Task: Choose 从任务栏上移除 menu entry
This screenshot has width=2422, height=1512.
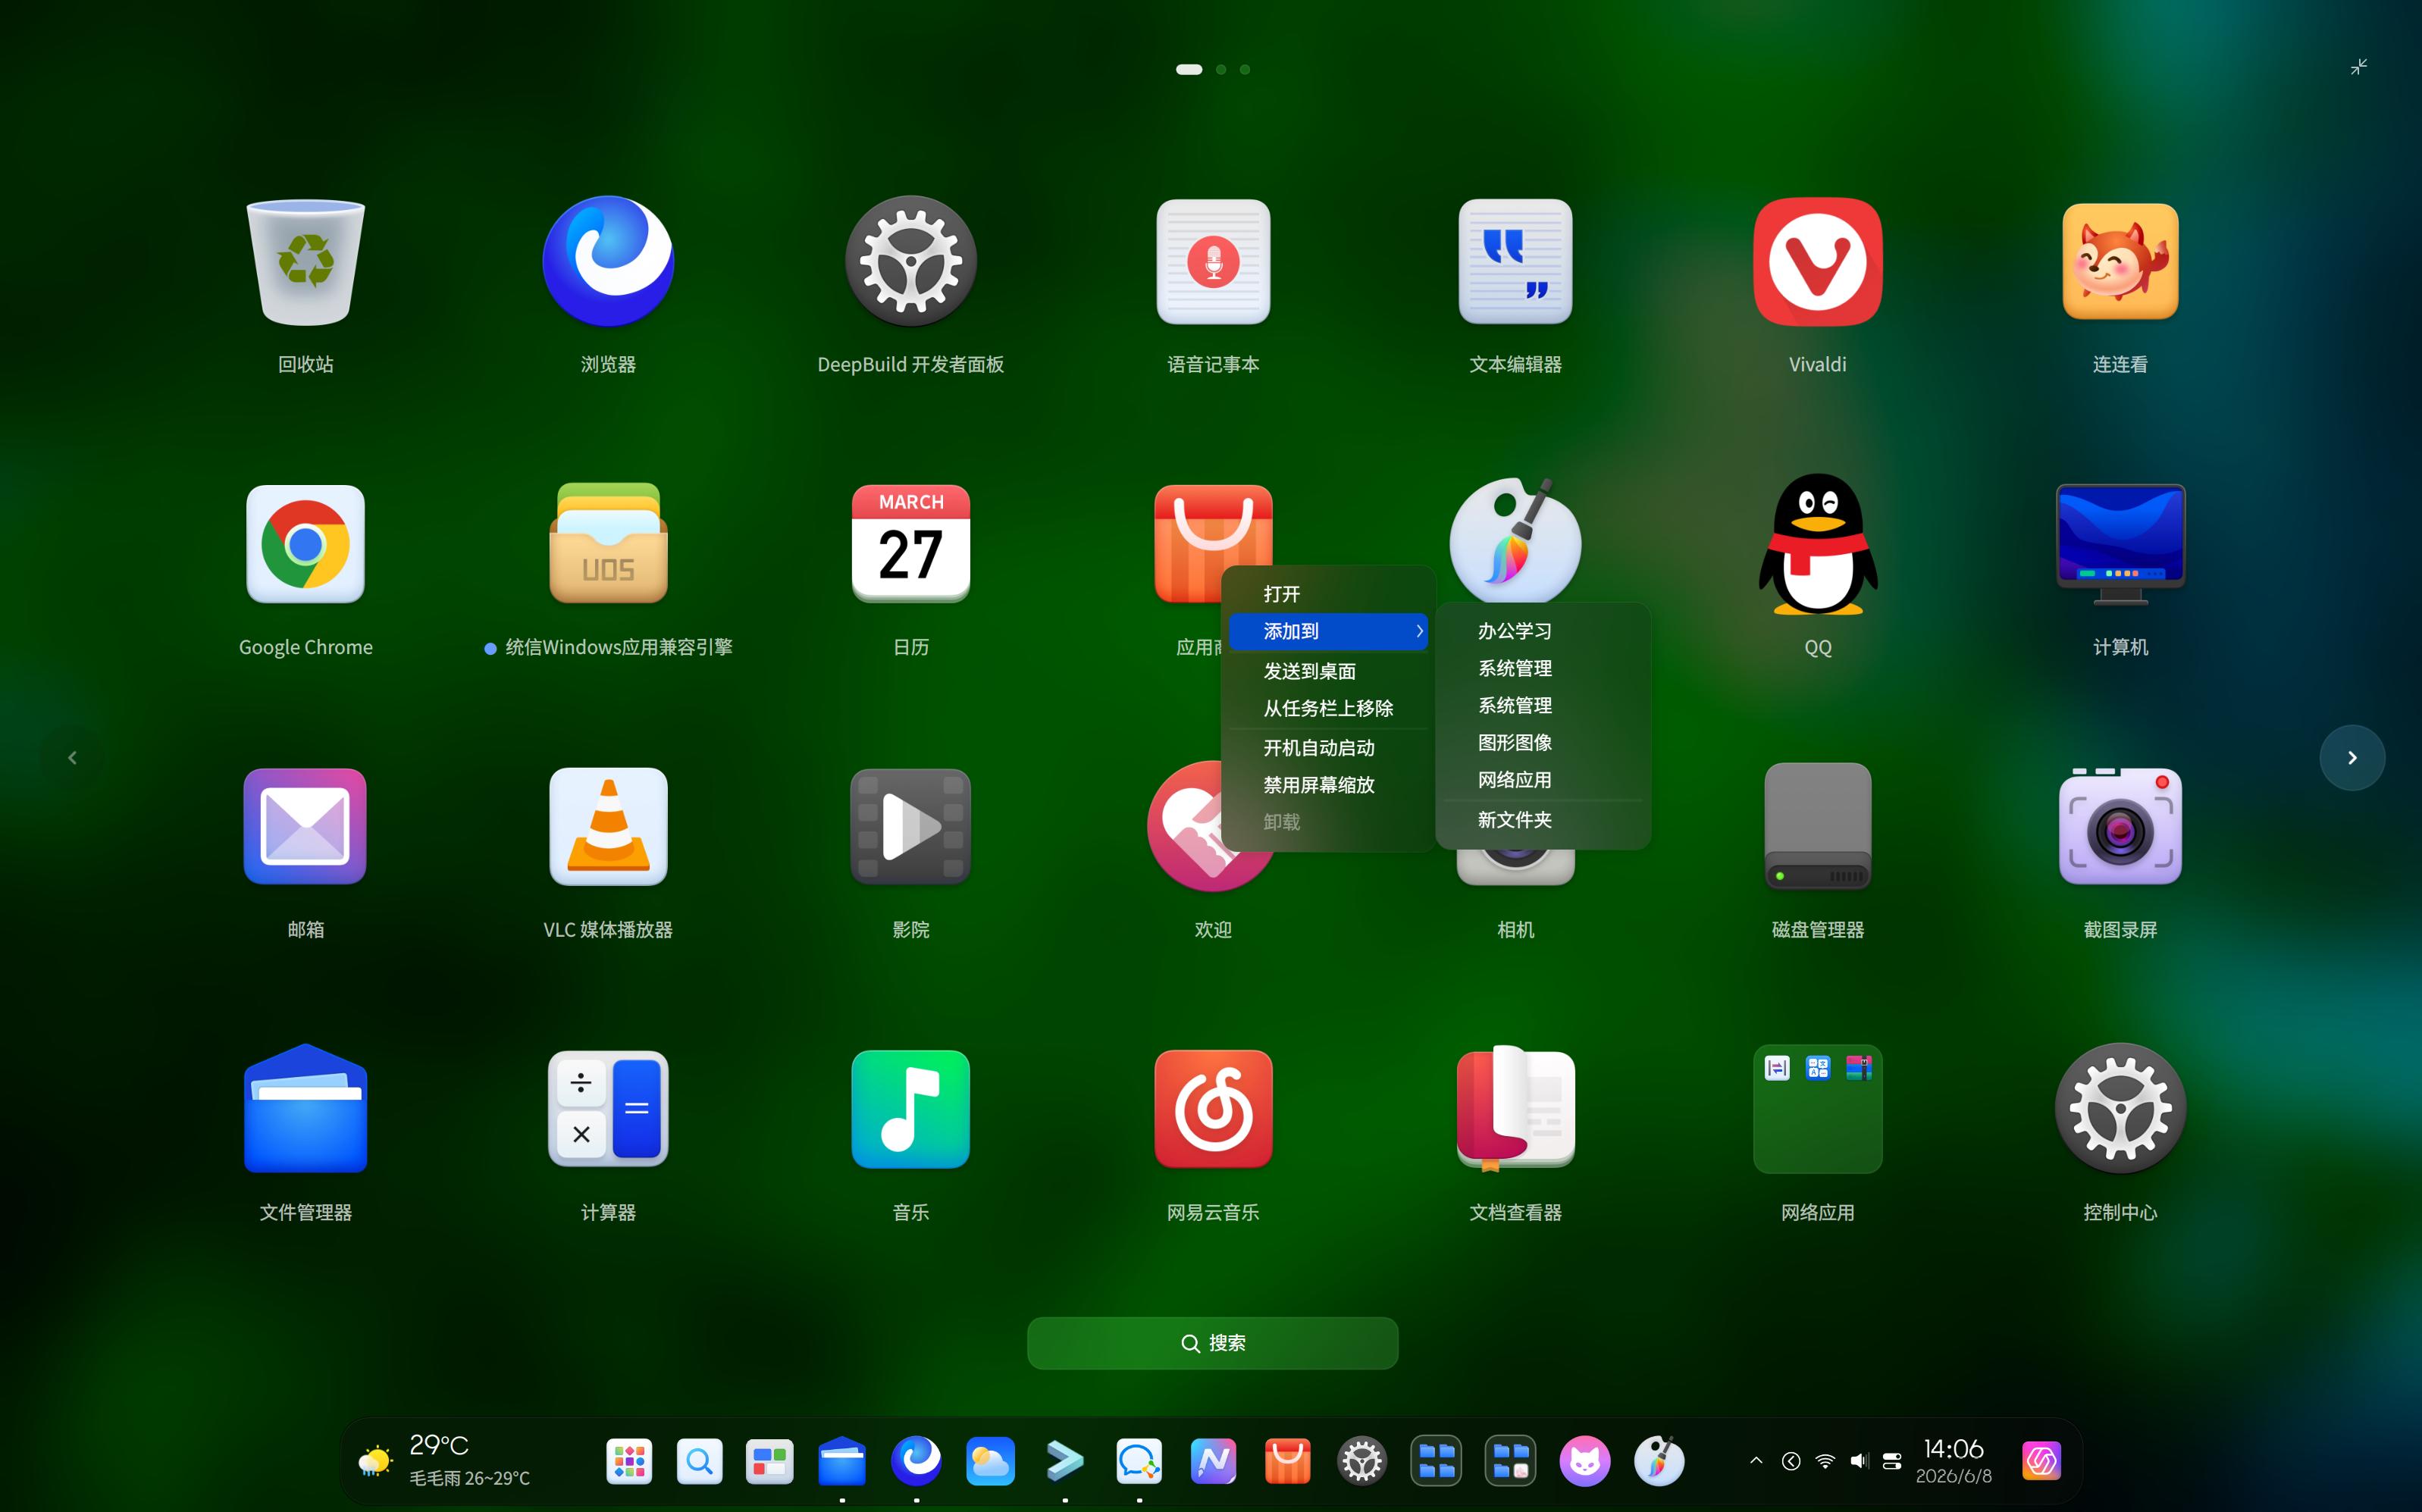Action: 1328,708
